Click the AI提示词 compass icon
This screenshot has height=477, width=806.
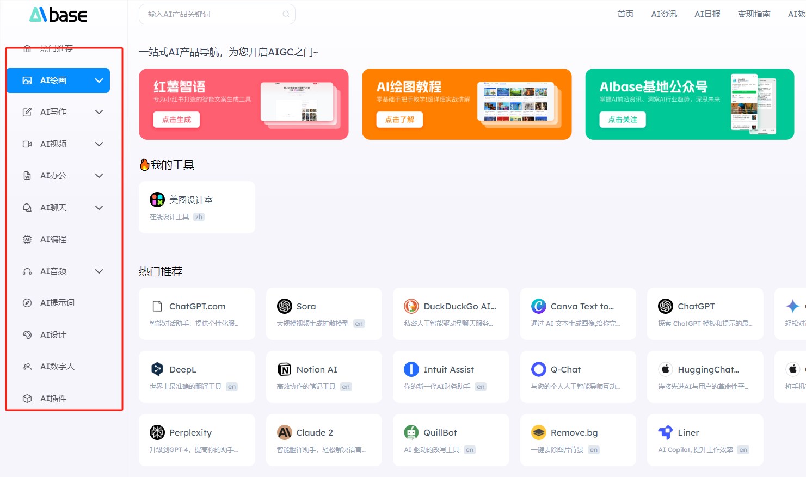(27, 303)
